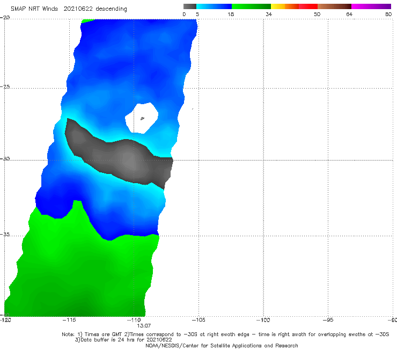Click the swath time label '13:07'
The image size is (397, 349).
[x=144, y=326]
